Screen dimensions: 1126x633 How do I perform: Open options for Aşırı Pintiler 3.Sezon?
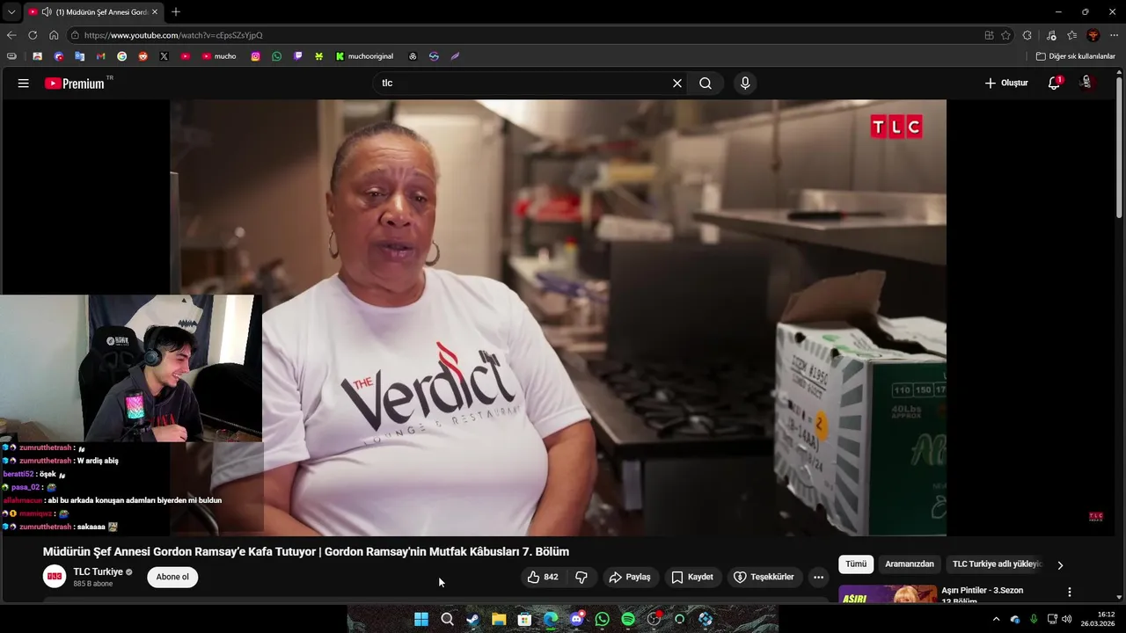click(x=1070, y=593)
